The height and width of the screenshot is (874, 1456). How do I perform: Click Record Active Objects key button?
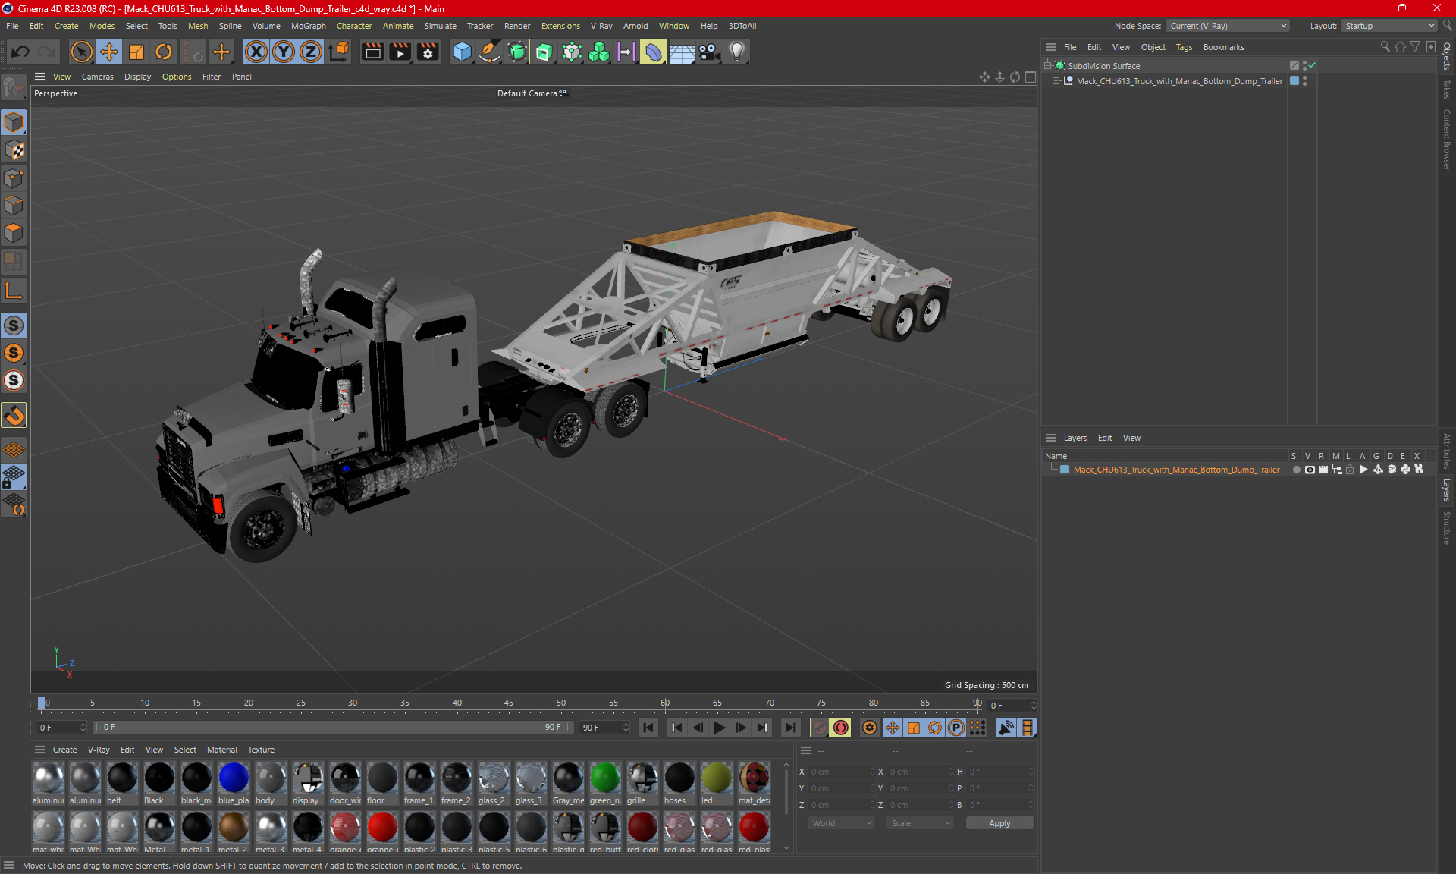(x=820, y=728)
